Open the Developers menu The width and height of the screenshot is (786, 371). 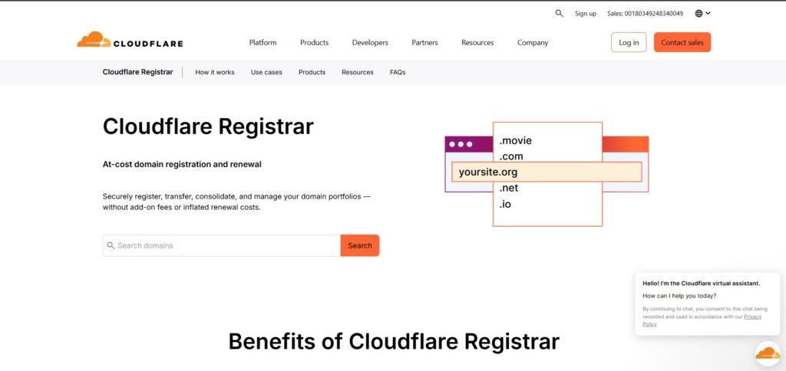[x=370, y=43]
